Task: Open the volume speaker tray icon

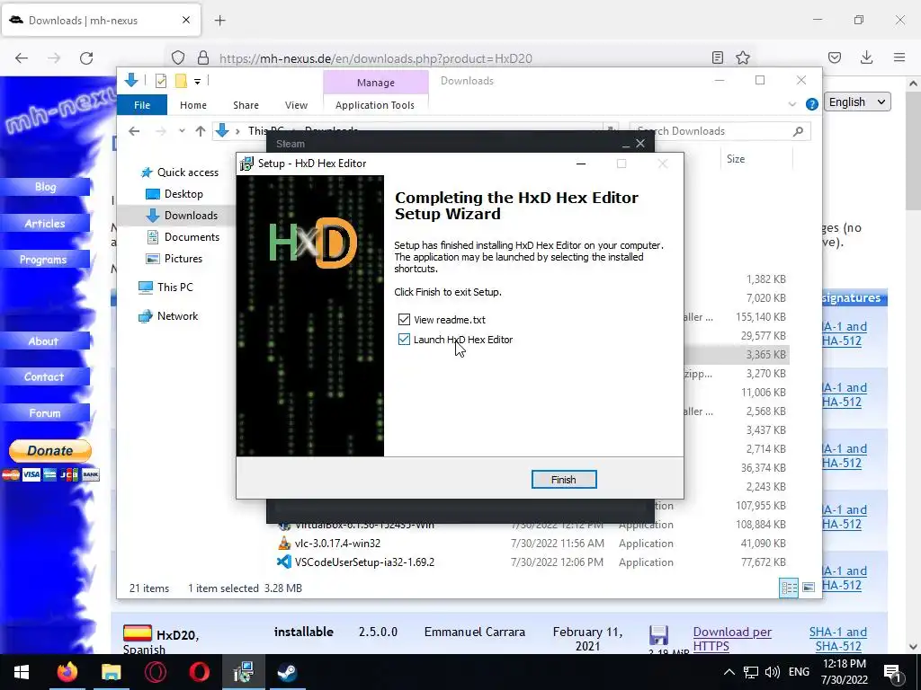Action: (773, 672)
